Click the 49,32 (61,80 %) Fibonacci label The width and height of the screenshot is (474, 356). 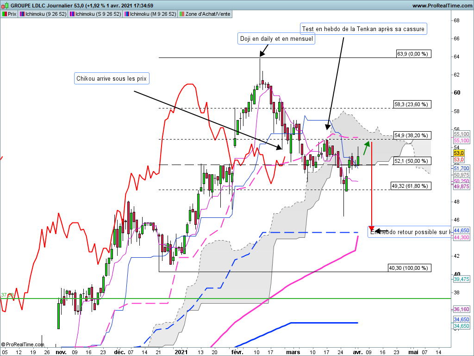(x=411, y=186)
